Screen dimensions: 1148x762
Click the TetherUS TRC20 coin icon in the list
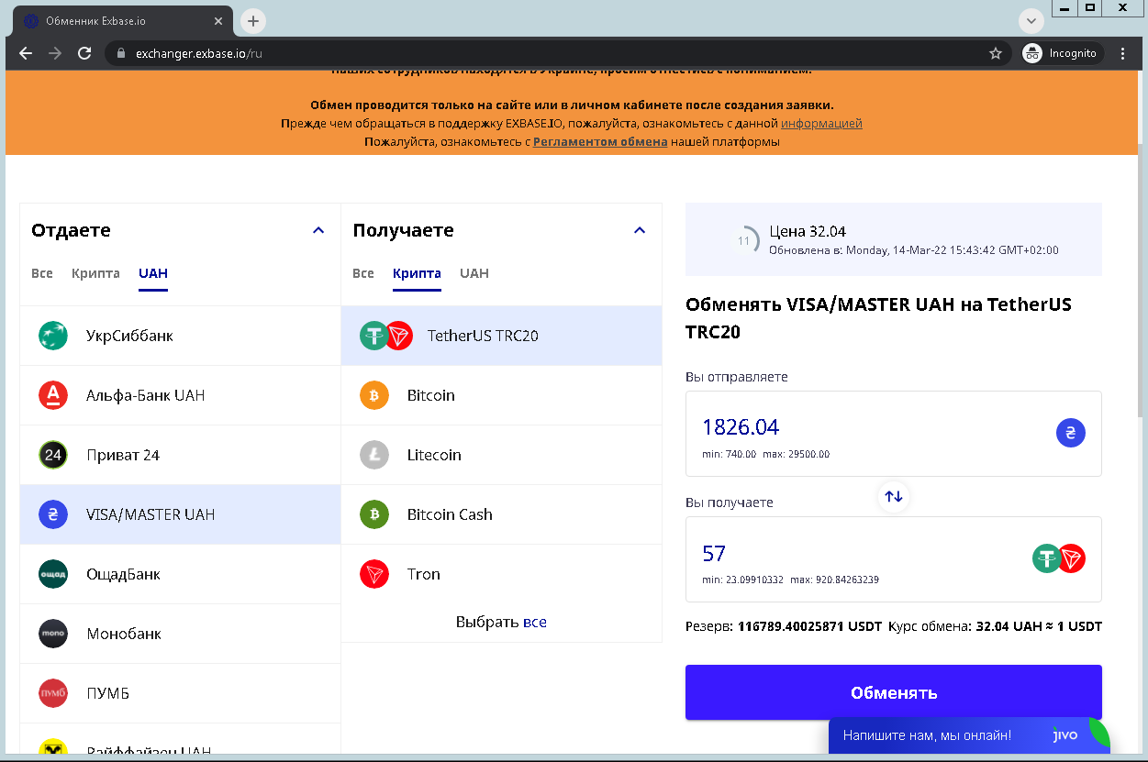point(386,336)
